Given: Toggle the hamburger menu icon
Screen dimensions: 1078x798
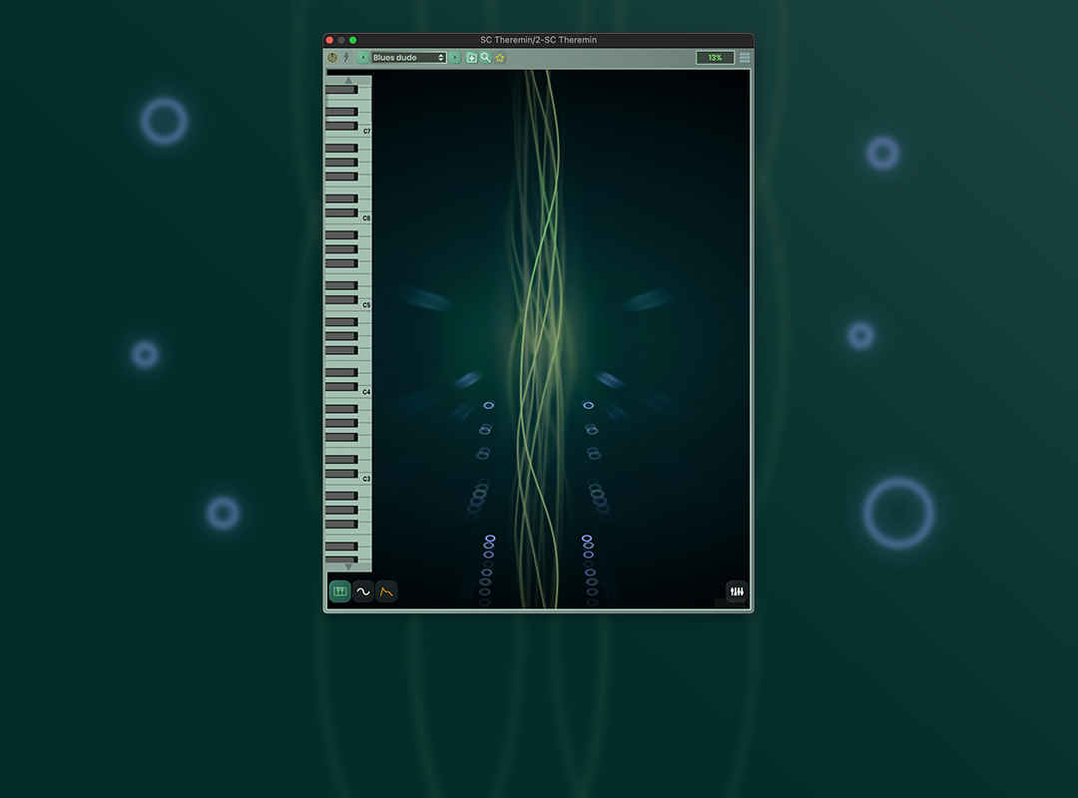Looking at the screenshot, I should [x=745, y=58].
